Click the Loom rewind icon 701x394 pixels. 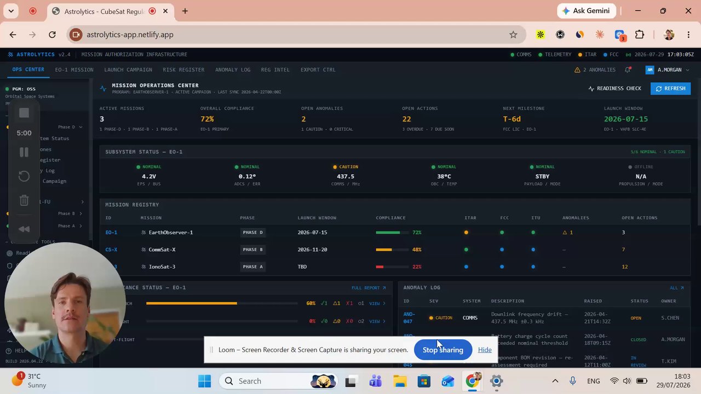(x=24, y=229)
